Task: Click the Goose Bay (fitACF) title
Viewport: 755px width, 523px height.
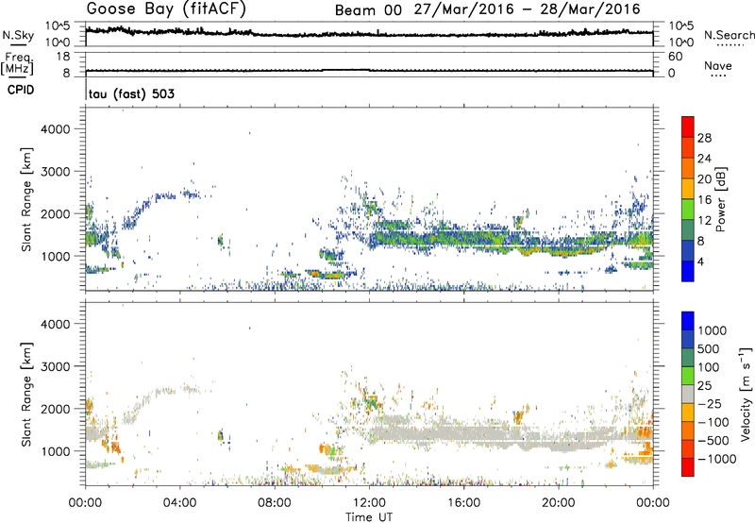Action: pyautogui.click(x=166, y=8)
